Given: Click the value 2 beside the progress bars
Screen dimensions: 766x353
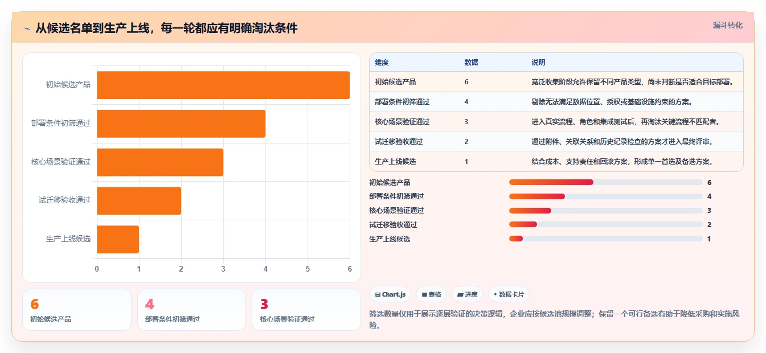Looking at the screenshot, I should [x=709, y=225].
